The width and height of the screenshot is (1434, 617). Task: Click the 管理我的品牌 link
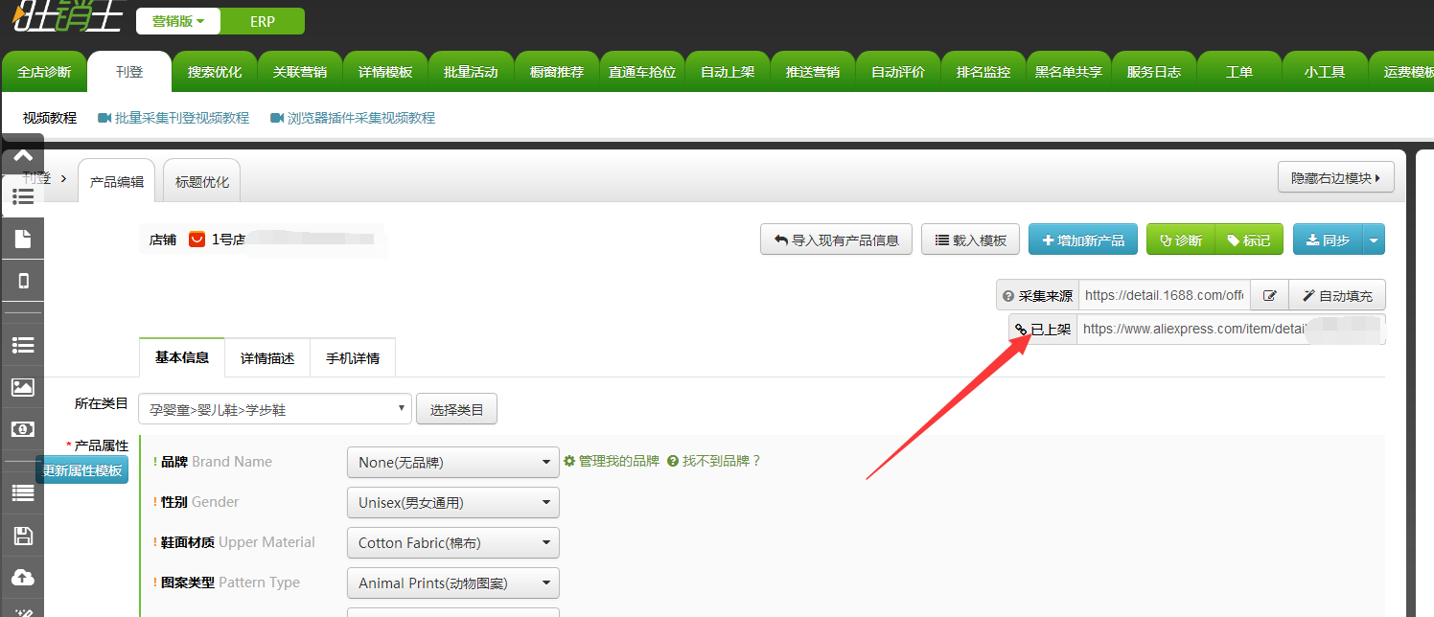[612, 461]
